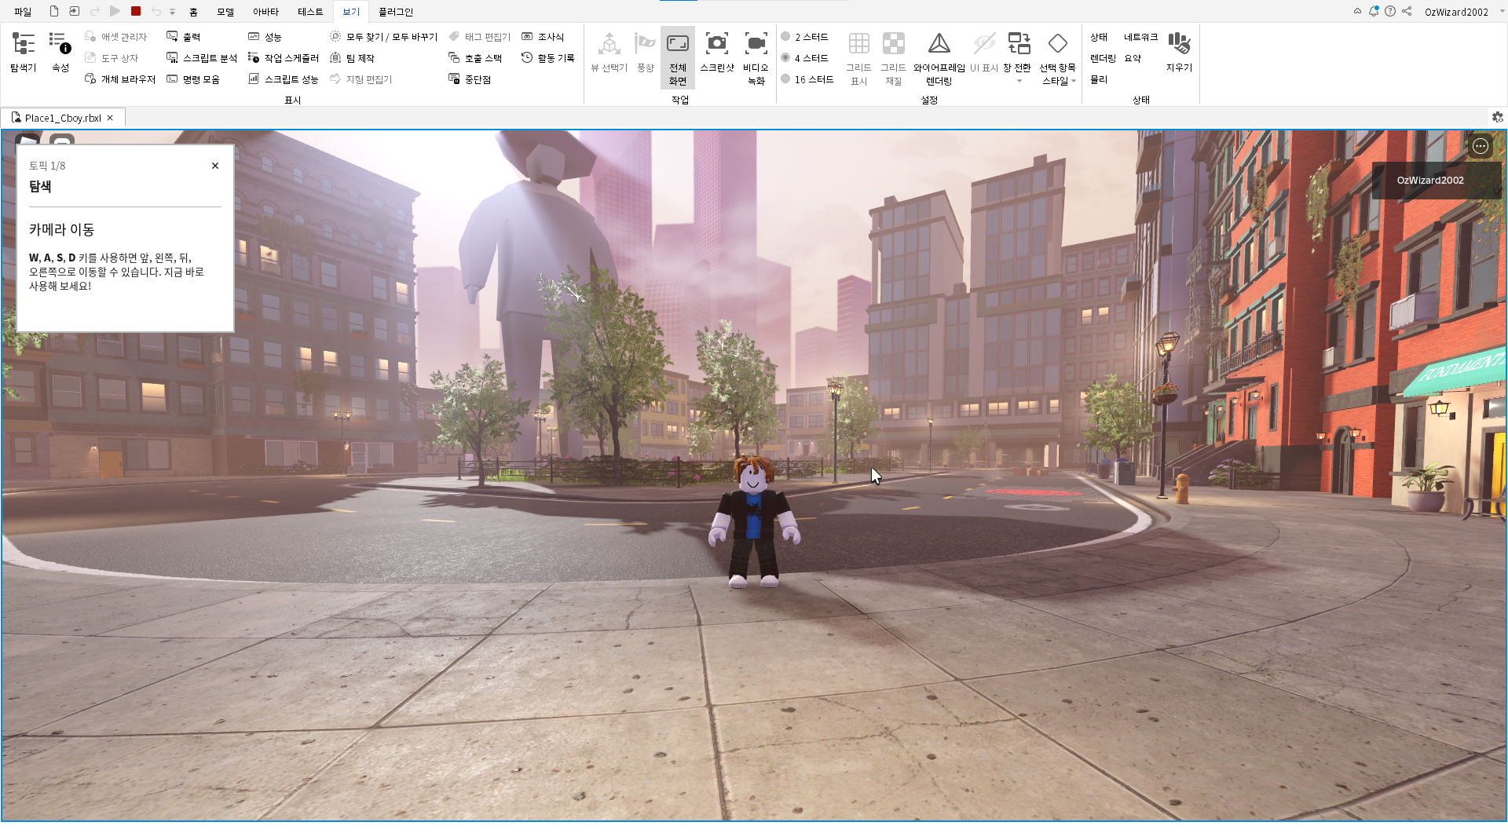Viewport: 1508px width, 833px height.
Task: Click the in-game chat bubble icon
Action: coord(62,140)
